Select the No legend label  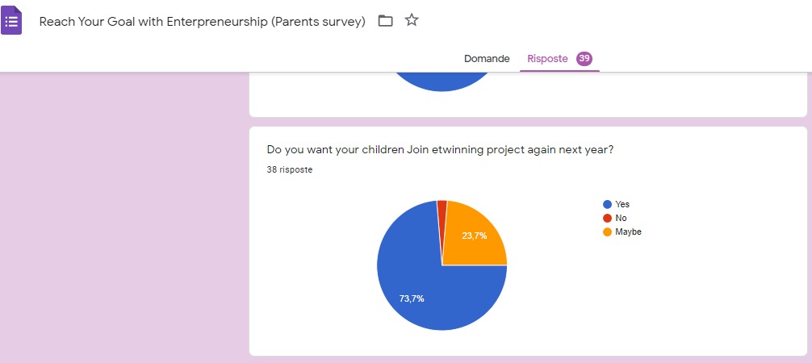[x=621, y=219]
